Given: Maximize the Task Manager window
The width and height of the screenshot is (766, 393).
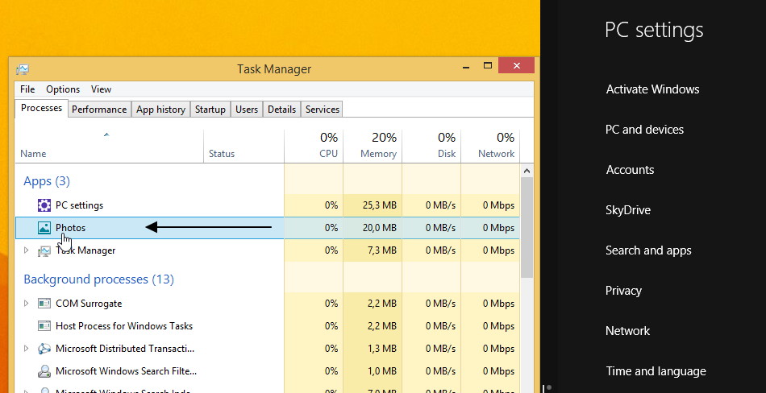Looking at the screenshot, I should coord(488,65).
